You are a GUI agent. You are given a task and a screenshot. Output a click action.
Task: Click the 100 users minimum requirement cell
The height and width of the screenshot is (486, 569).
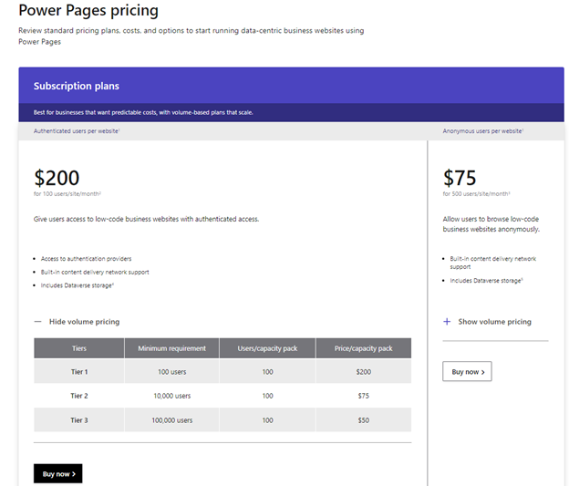pos(171,372)
